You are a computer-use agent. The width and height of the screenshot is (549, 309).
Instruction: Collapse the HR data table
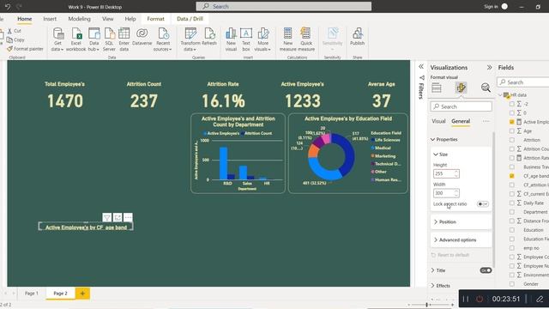(x=501, y=95)
